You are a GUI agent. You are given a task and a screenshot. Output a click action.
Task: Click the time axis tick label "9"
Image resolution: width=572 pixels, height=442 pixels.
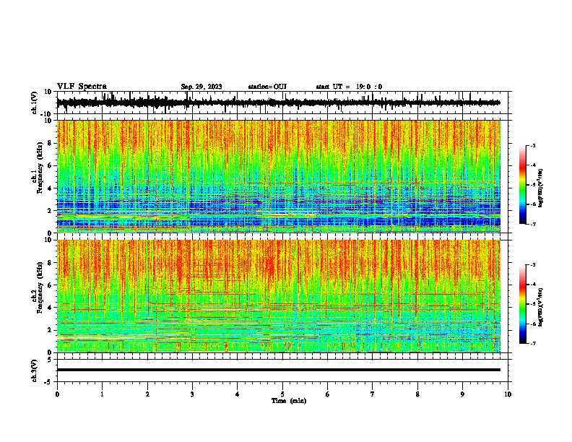pos(462,394)
